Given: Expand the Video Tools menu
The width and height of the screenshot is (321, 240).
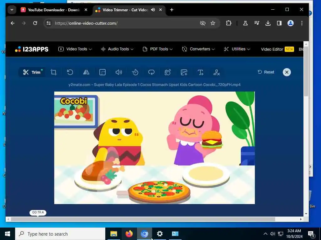Looking at the screenshot, I should (75, 49).
